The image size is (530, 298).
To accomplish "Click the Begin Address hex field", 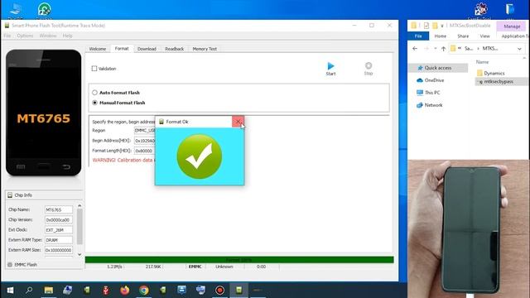I will (145, 141).
